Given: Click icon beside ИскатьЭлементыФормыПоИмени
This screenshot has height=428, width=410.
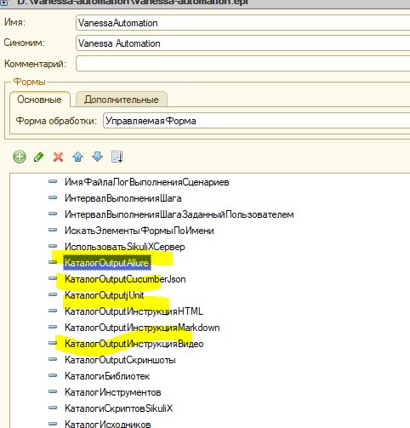Looking at the screenshot, I should pyautogui.click(x=53, y=230).
